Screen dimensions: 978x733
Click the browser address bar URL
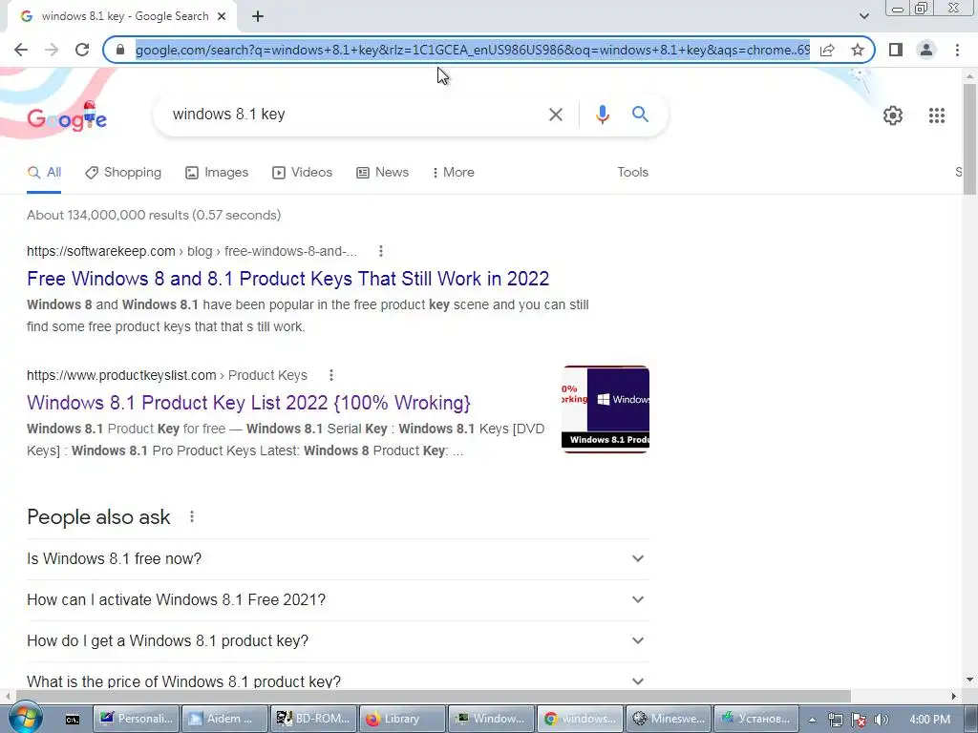pos(472,50)
